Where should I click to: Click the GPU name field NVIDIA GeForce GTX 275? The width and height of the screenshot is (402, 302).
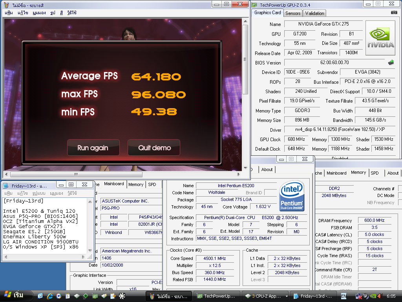[x=323, y=24]
